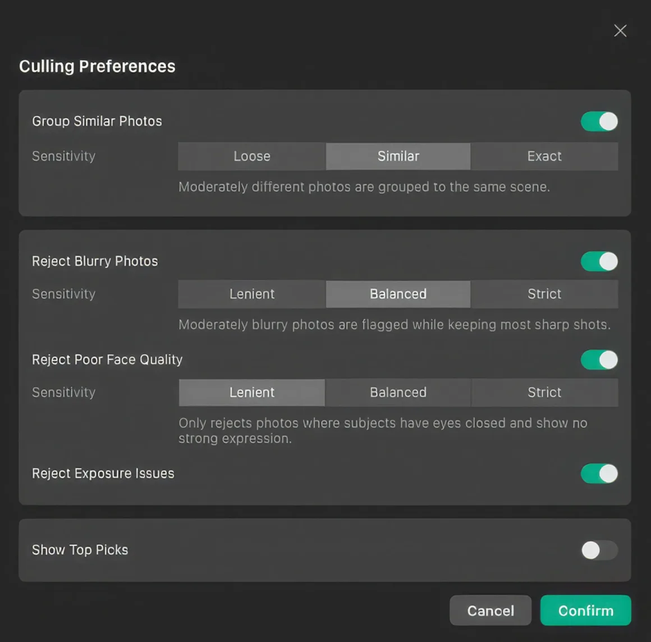Screen dimensions: 651x642
Task: Click the Show Top Picks label
Action: [80, 550]
